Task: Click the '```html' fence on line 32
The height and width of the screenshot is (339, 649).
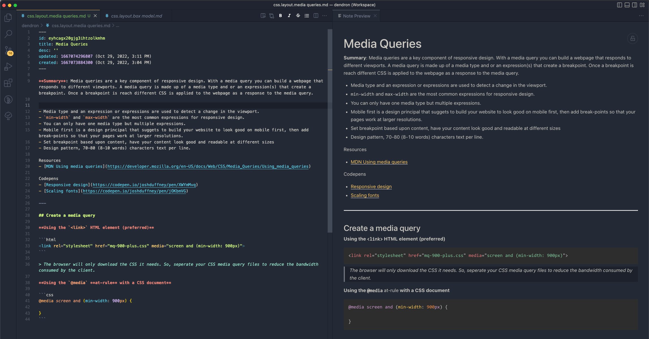Action: [x=47, y=240]
